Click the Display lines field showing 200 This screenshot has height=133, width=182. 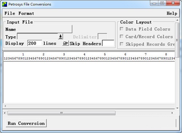pyautogui.click(x=35, y=43)
